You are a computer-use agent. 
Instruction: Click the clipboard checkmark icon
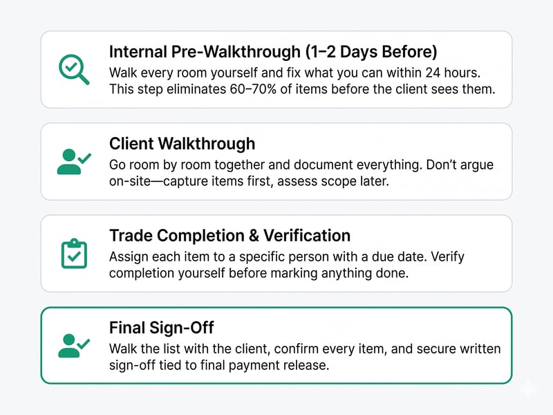pos(74,253)
